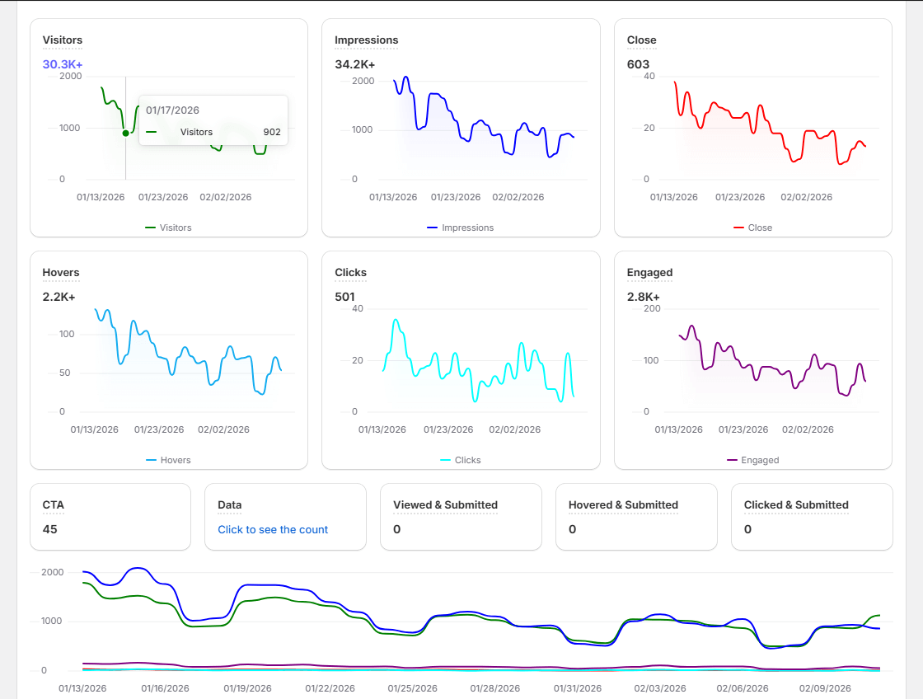This screenshot has height=699, width=923.
Task: Click the blue Impressions legend marker
Action: click(x=431, y=228)
